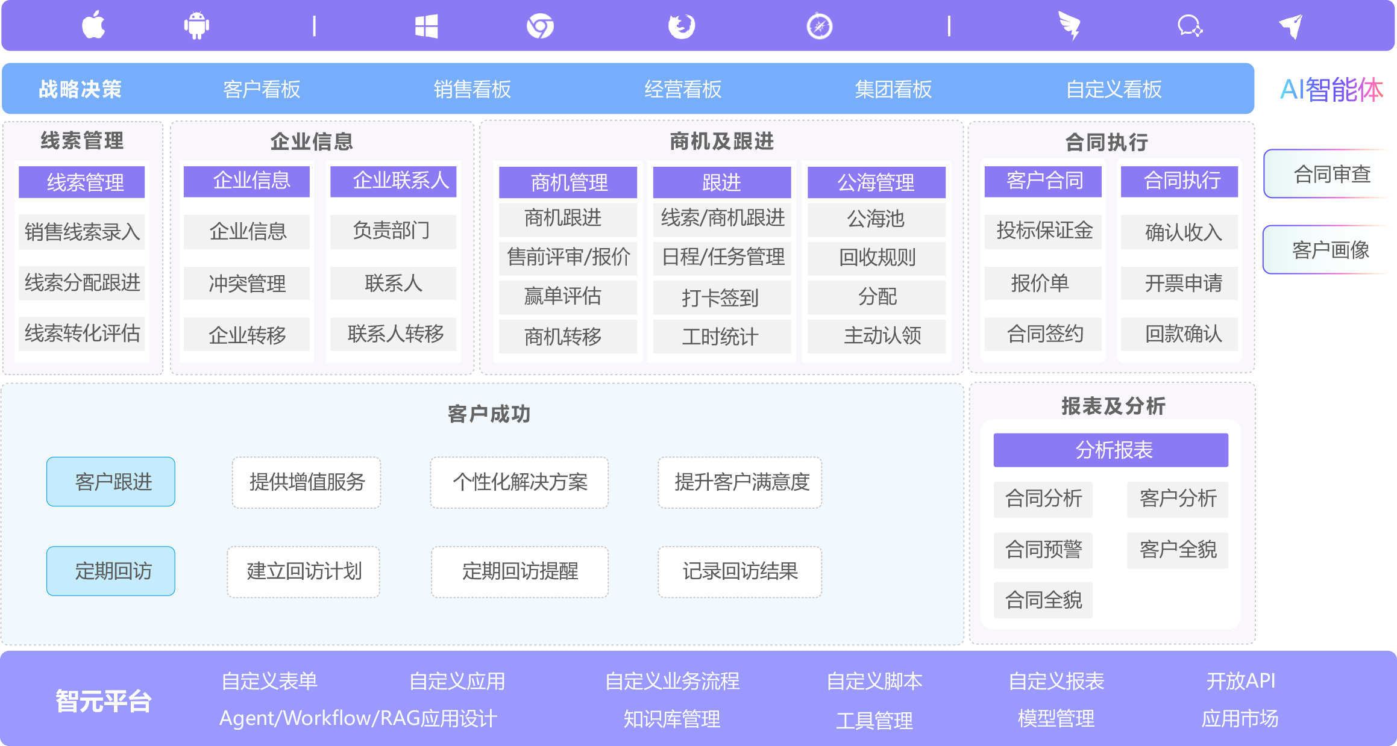Switch to 销售看板 tab
Image resolution: width=1397 pixels, height=746 pixels.
472,89
